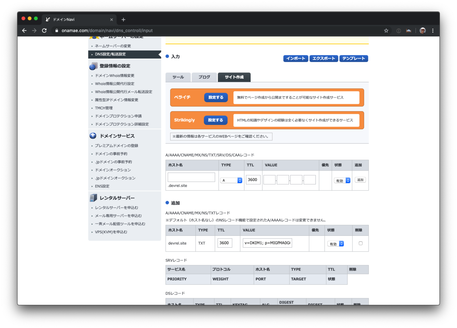This screenshot has height=328, width=457.
Task: Open ドメインの事前予約 link
Action: point(111,154)
